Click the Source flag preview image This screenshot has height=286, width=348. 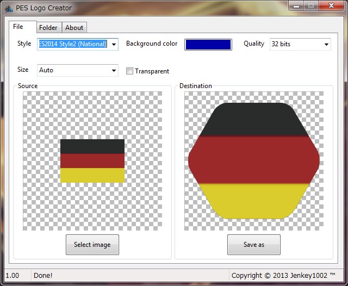(92, 161)
